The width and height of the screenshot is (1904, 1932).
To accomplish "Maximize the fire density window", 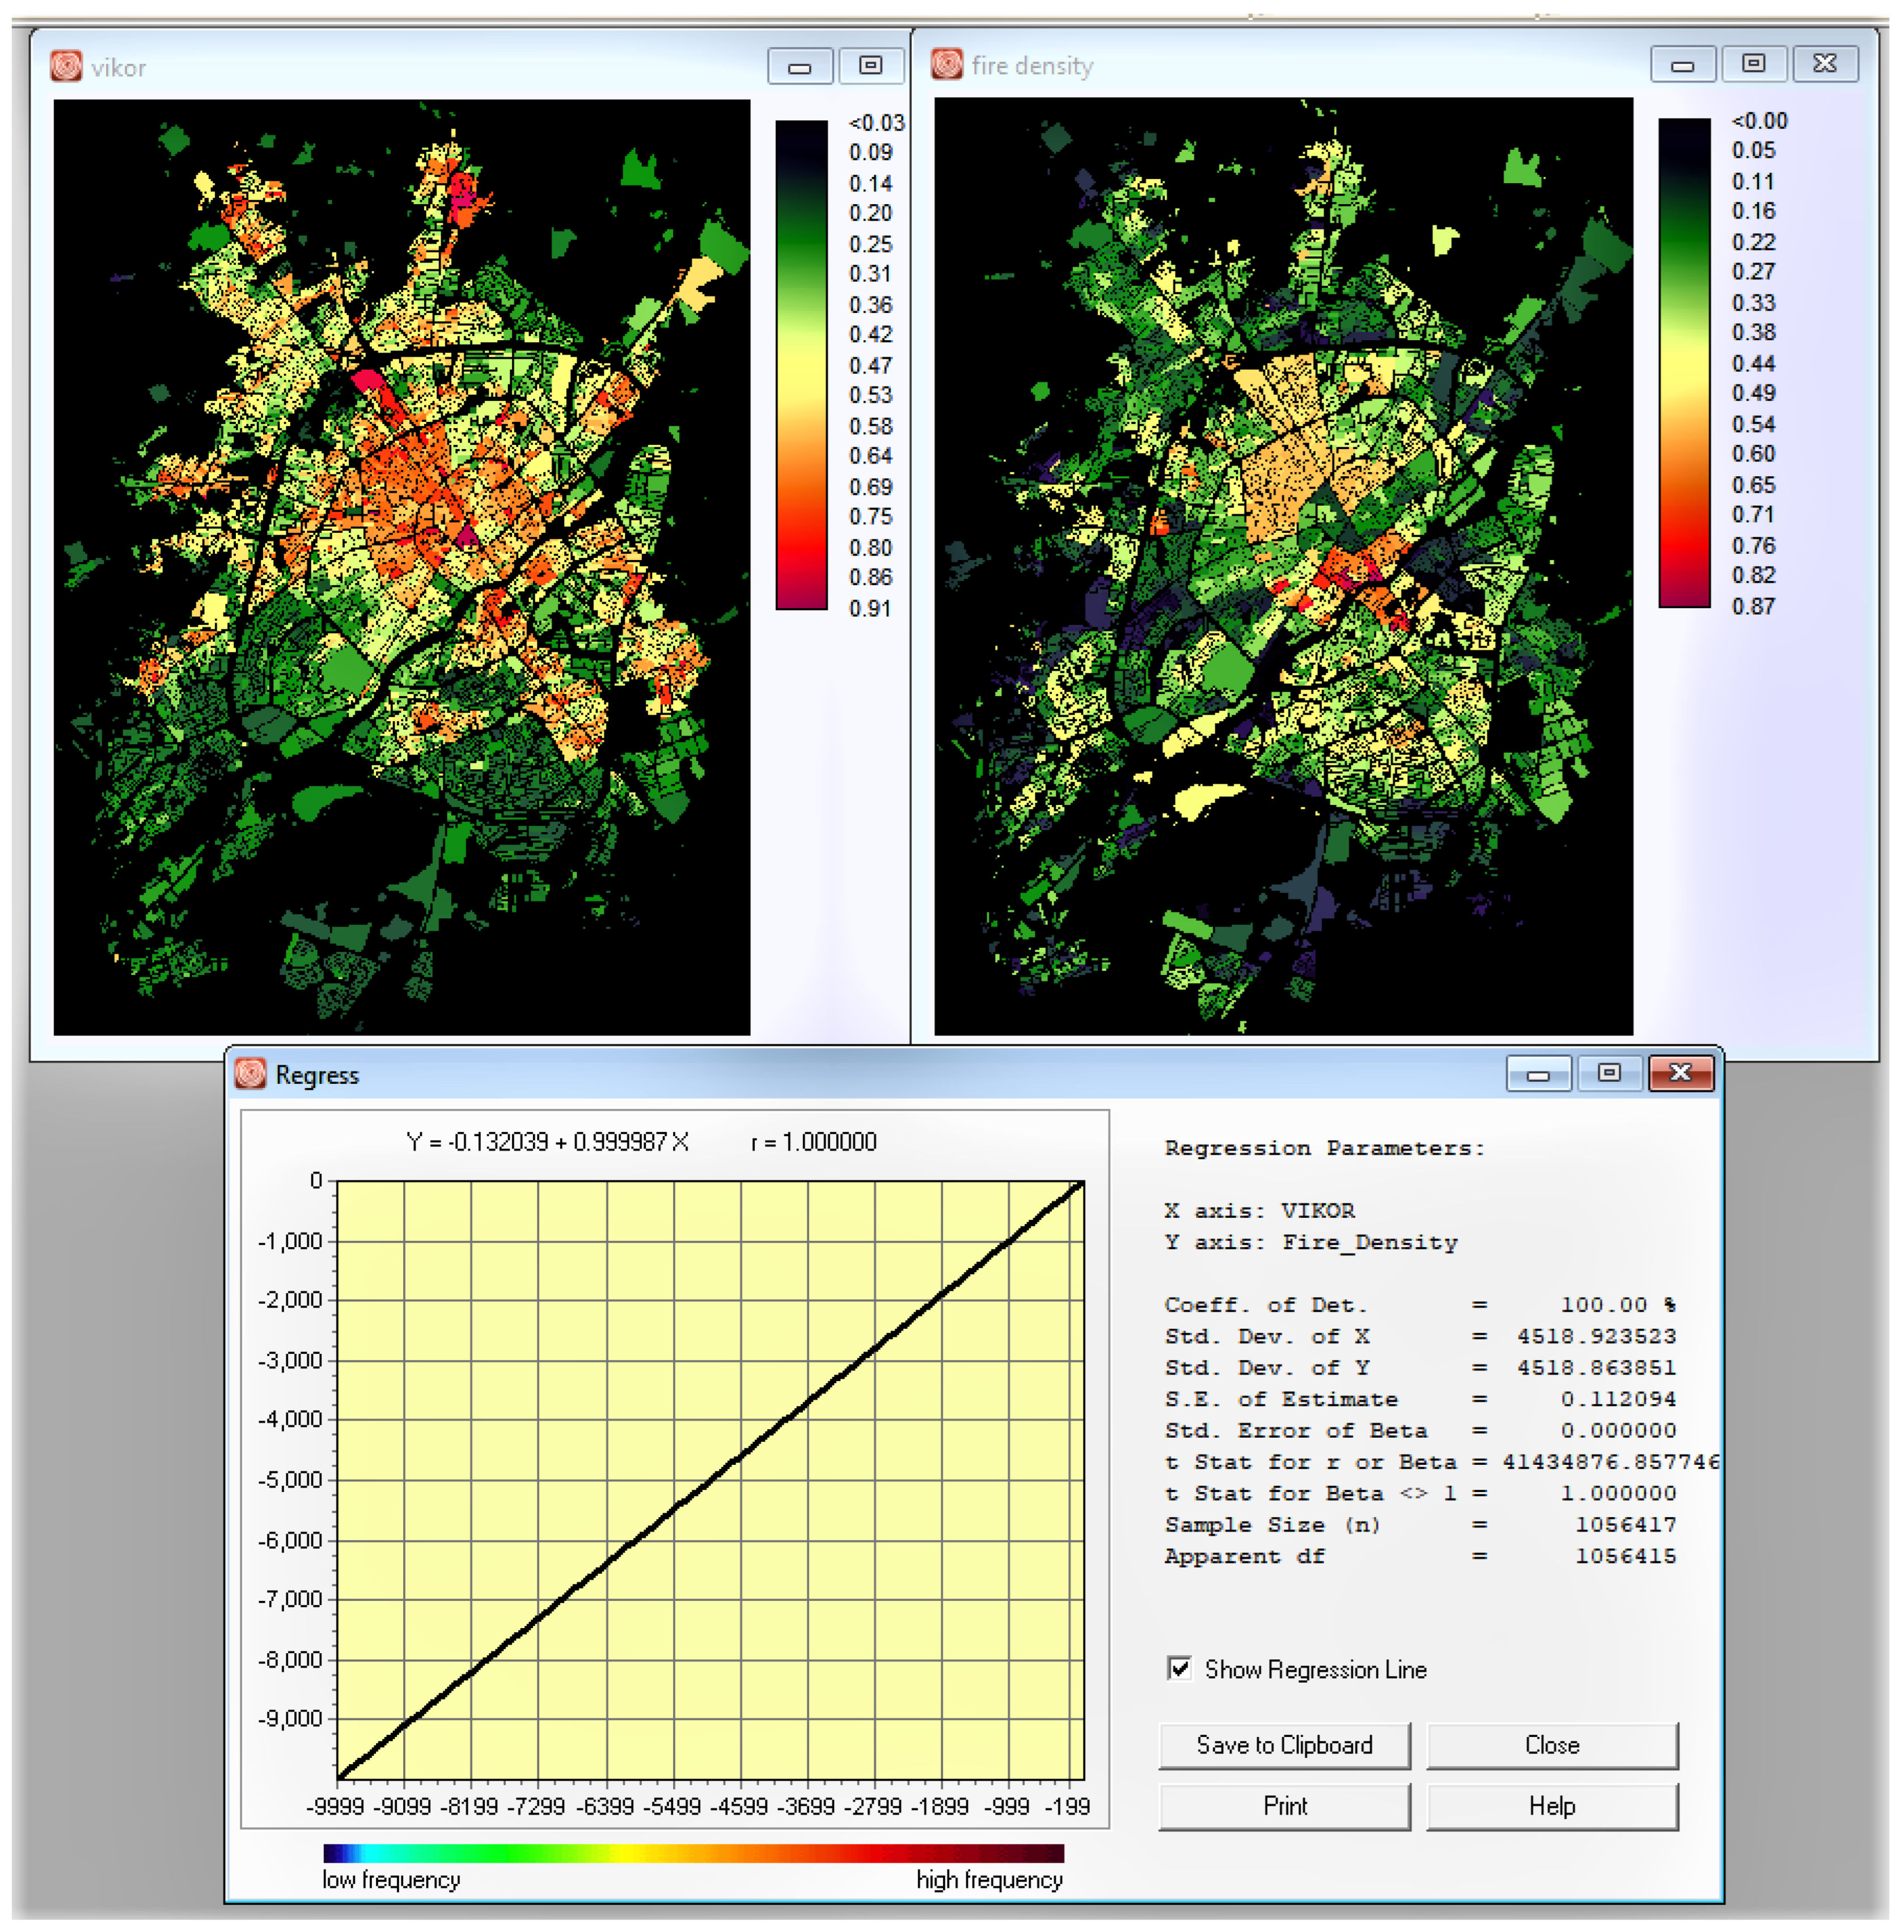I will coord(1753,64).
